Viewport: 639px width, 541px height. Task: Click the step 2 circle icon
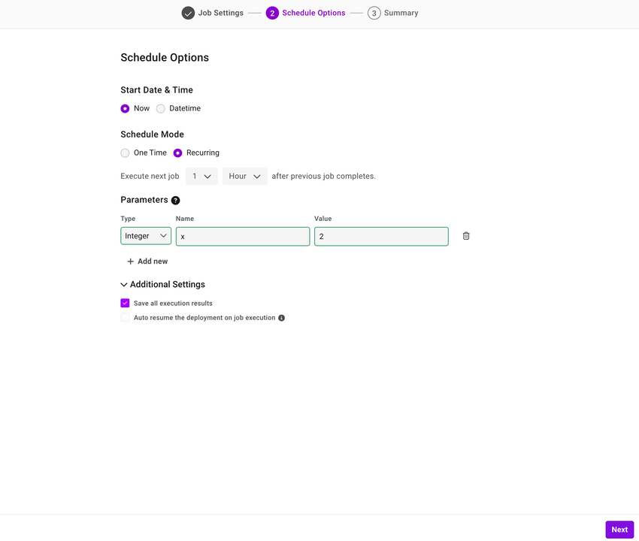pos(272,13)
